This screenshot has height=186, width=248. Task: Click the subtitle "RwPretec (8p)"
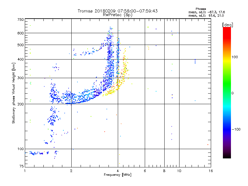tap(117, 15)
